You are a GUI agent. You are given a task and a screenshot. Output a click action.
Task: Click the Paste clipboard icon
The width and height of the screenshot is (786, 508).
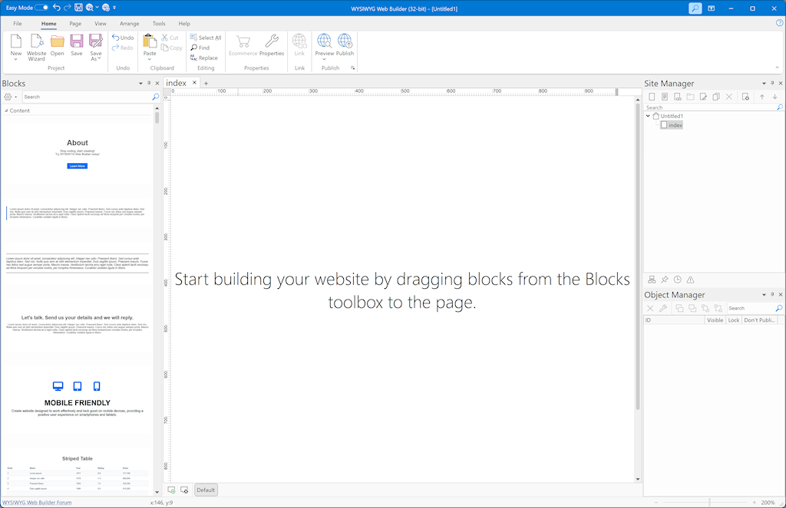pyautogui.click(x=150, y=44)
